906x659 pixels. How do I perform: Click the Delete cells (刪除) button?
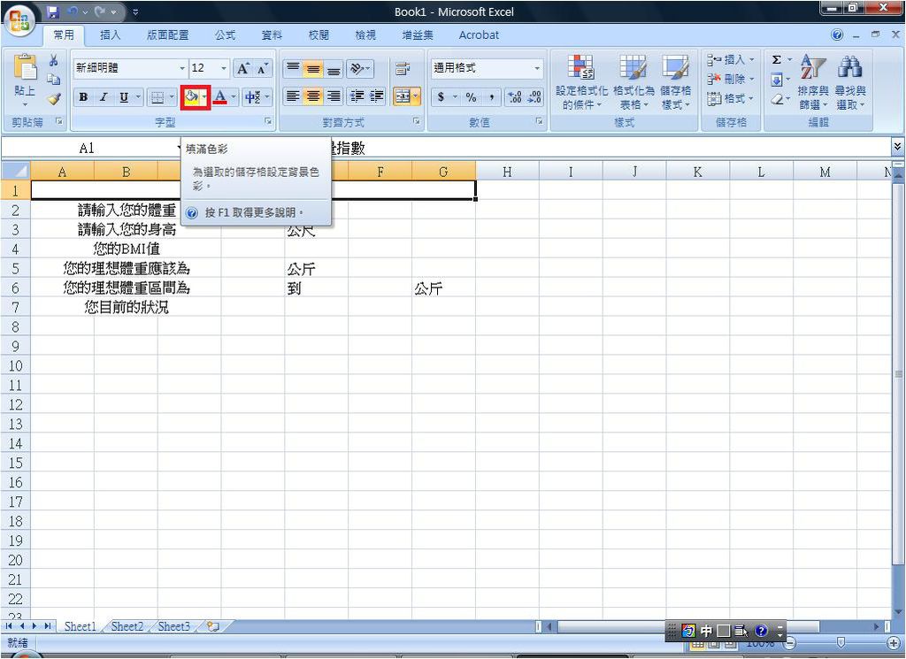point(730,79)
